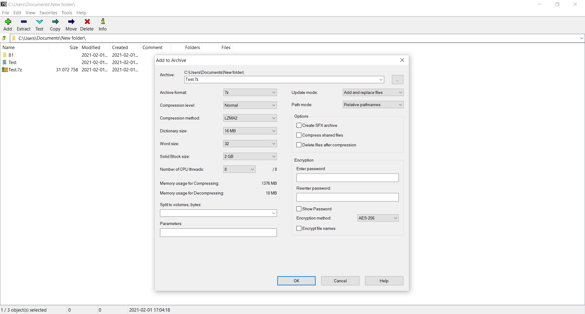
Task: Click the Cancel button
Action: coord(340,281)
